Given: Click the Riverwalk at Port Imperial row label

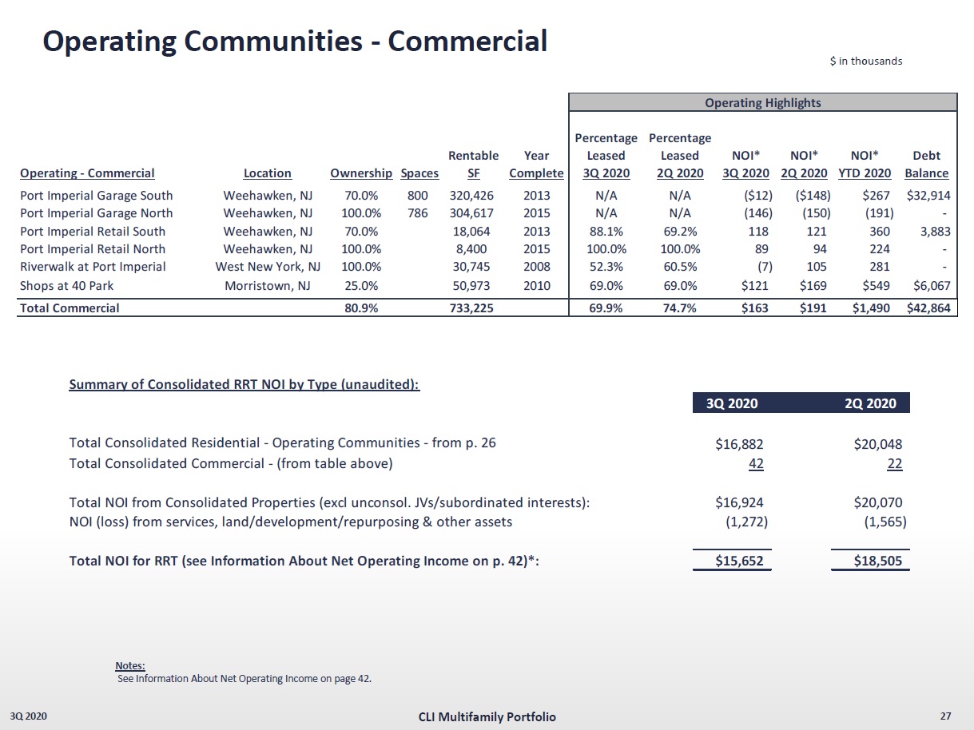Looking at the screenshot, I should click(93, 268).
